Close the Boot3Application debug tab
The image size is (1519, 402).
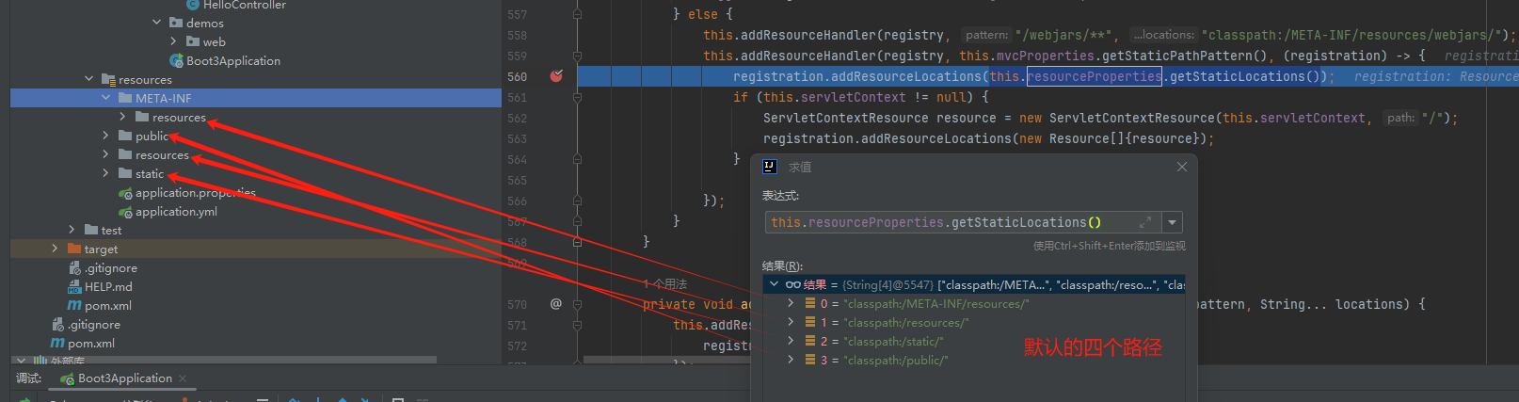pyautogui.click(x=183, y=378)
